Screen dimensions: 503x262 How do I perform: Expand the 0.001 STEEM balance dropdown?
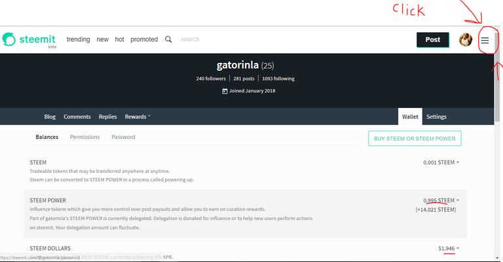(441, 162)
